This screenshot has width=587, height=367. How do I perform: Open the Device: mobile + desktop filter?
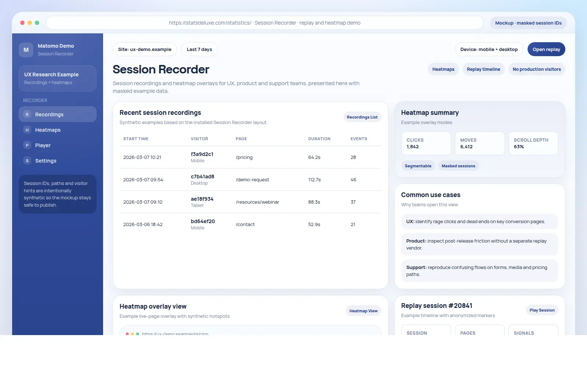489,50
